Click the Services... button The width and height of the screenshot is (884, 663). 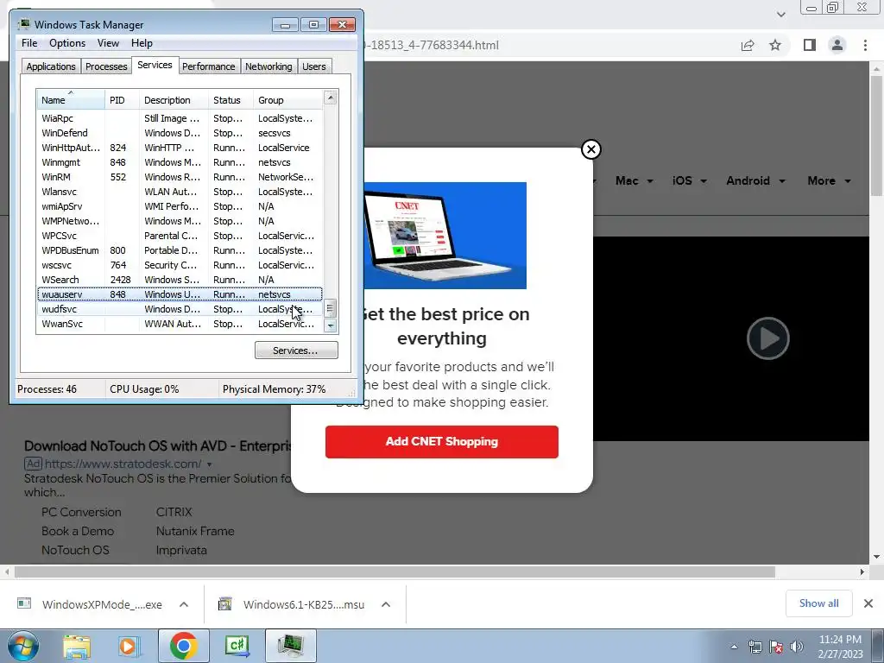(x=296, y=350)
